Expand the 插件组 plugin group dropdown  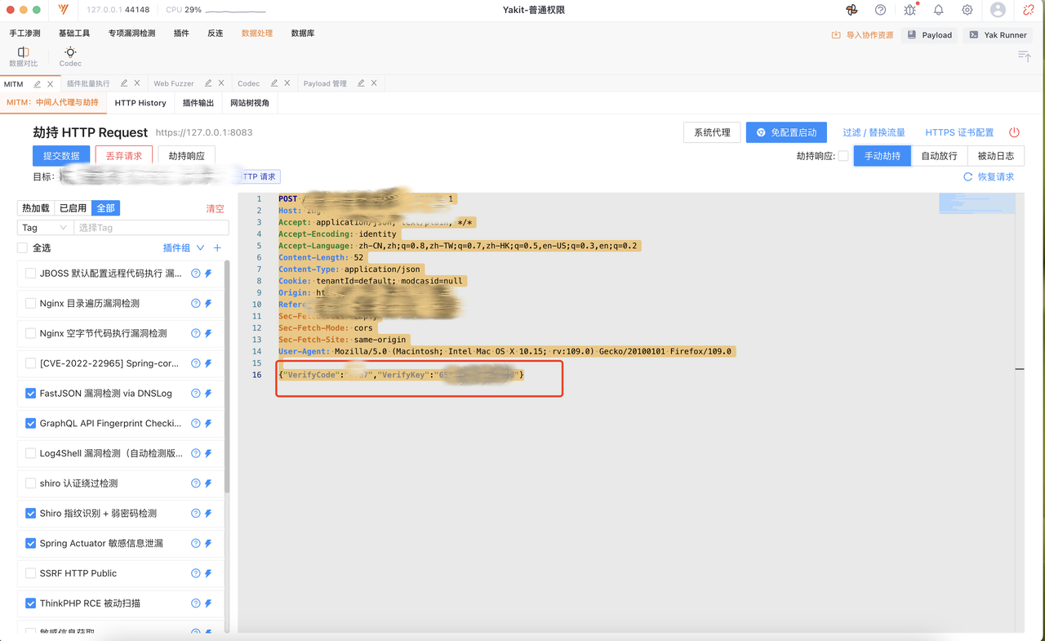tap(184, 247)
